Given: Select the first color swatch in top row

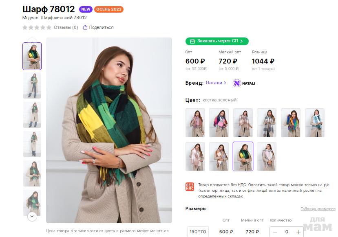Looking at the screenshot, I should (195, 123).
